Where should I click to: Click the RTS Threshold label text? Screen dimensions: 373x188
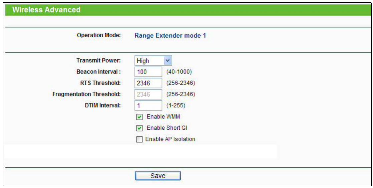tap(101, 83)
